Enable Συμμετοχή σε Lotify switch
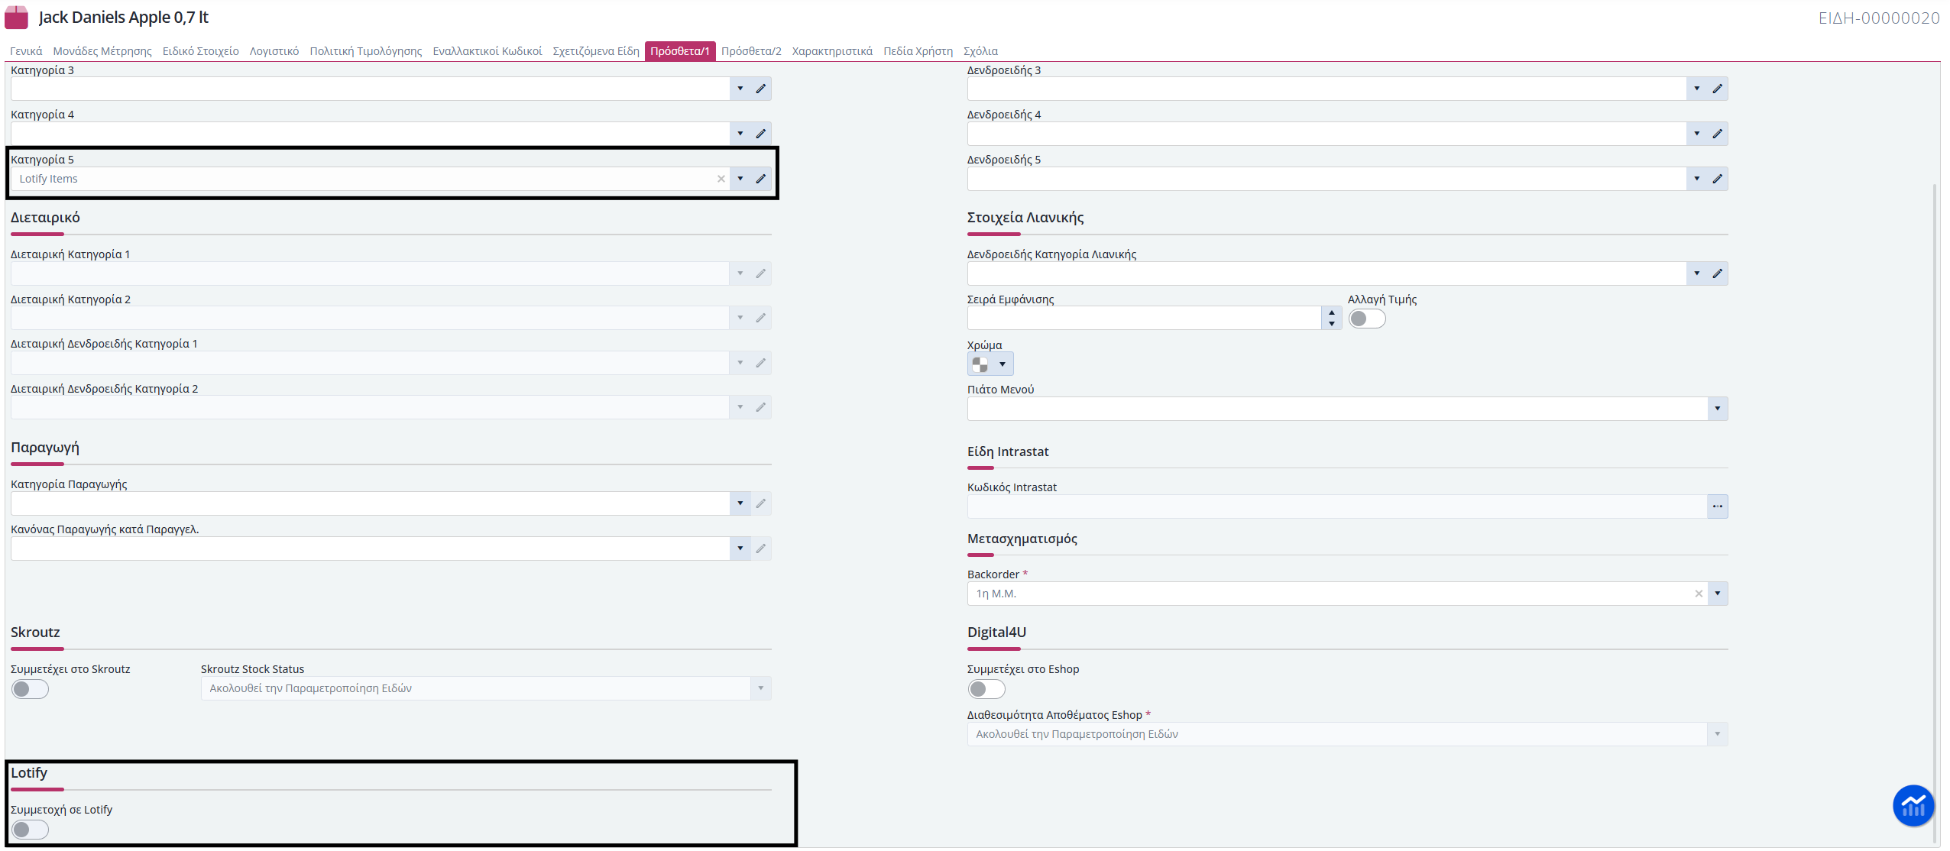This screenshot has height=851, width=1950. click(30, 830)
